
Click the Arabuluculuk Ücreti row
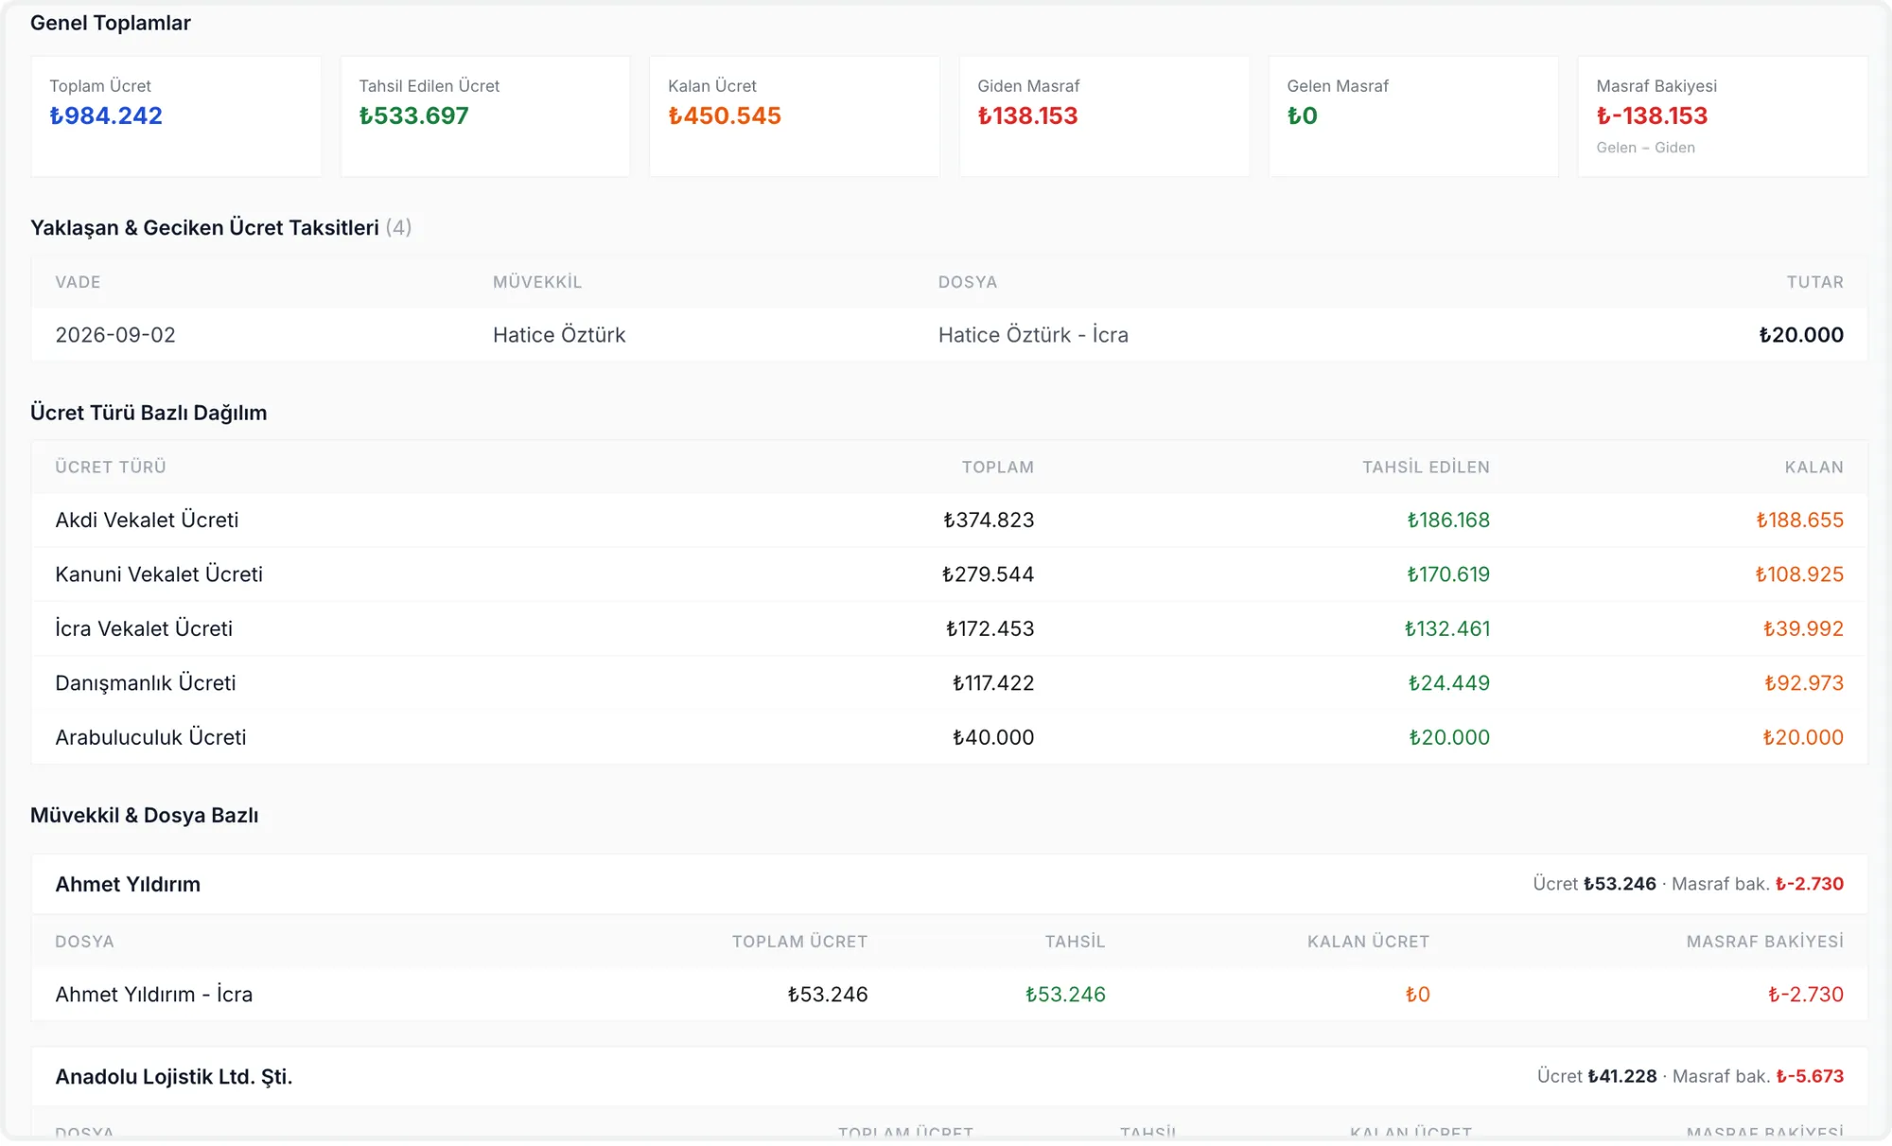949,737
